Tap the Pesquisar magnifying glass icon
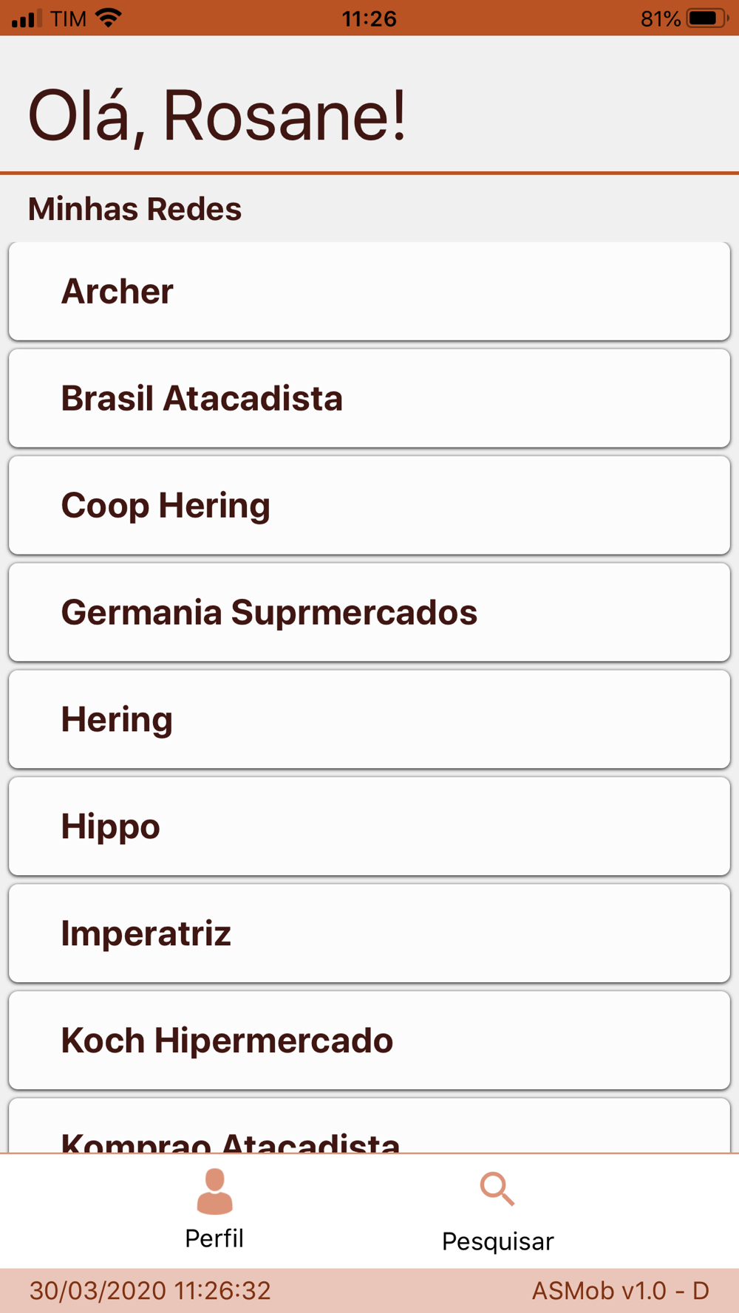Screen dimensions: 739x1313 click(x=497, y=1189)
